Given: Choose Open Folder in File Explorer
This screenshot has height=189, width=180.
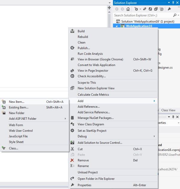Looking at the screenshot, I should tap(113, 179).
